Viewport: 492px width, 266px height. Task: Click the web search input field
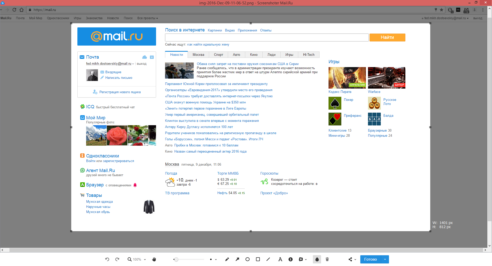point(267,37)
